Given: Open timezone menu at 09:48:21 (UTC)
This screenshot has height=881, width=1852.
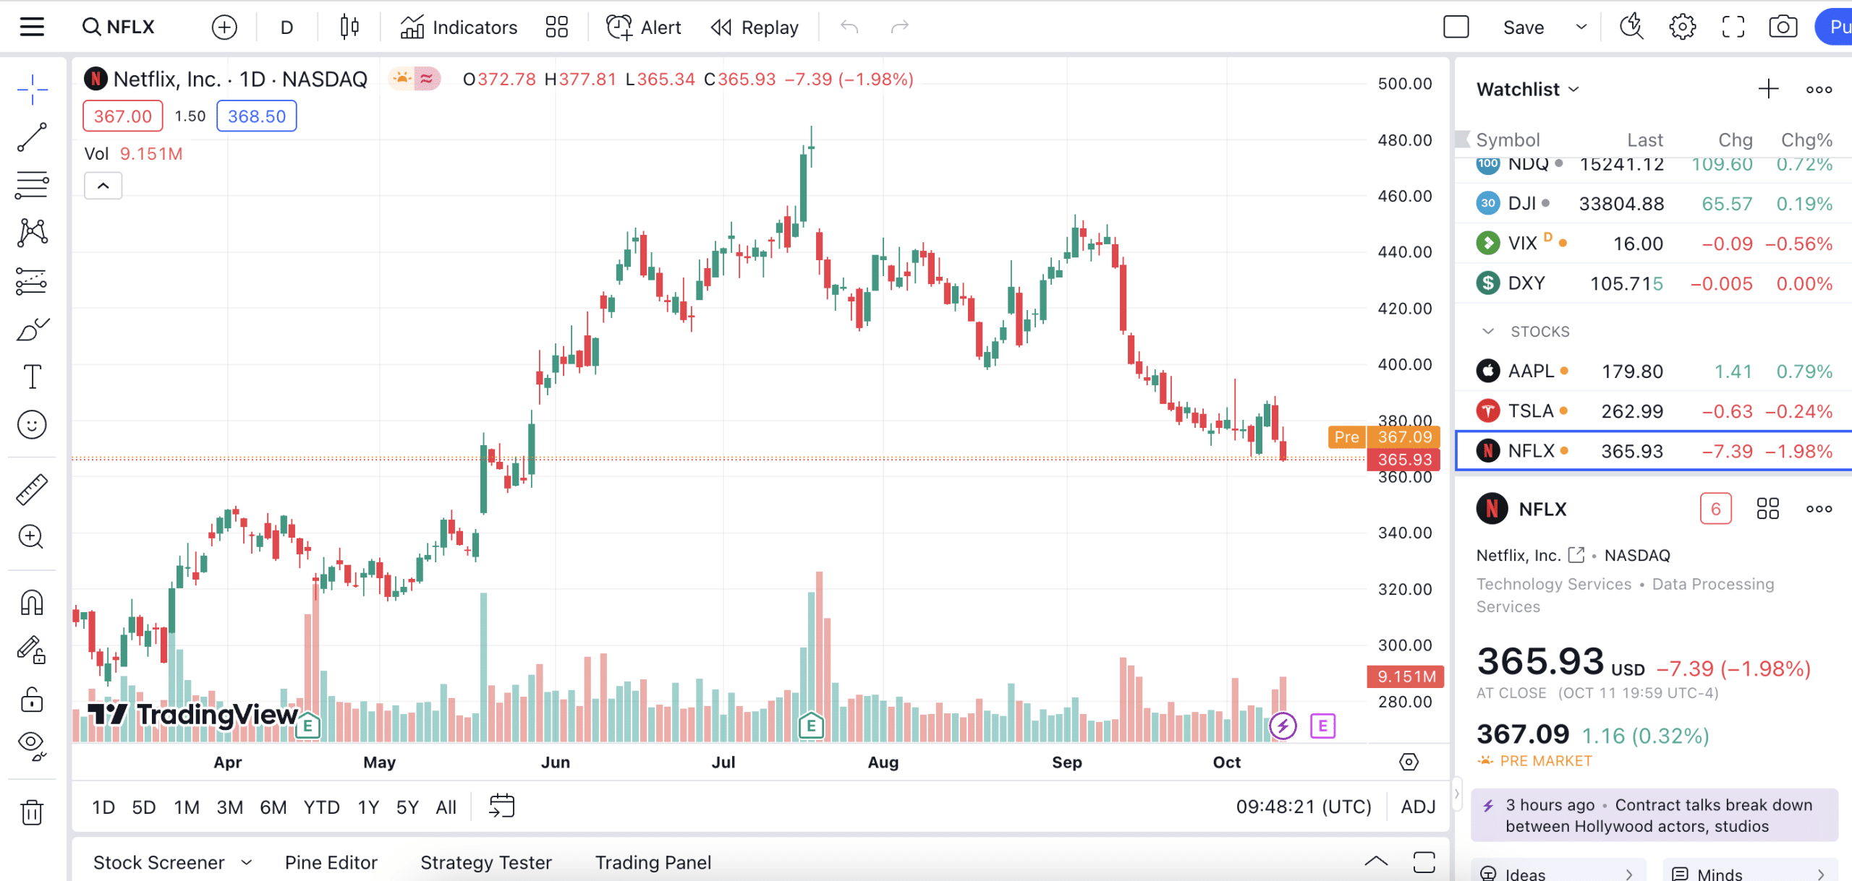Looking at the screenshot, I should (1304, 807).
